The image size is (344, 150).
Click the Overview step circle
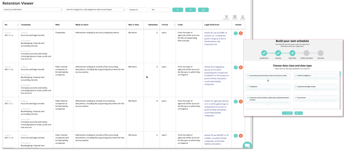[320, 53]
